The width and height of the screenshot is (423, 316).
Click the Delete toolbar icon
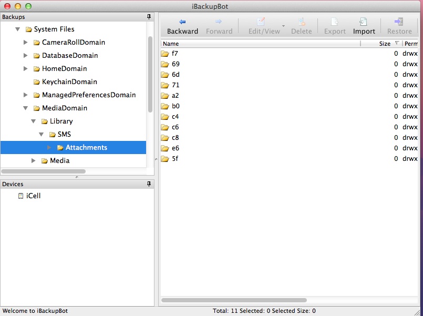pyautogui.click(x=302, y=22)
